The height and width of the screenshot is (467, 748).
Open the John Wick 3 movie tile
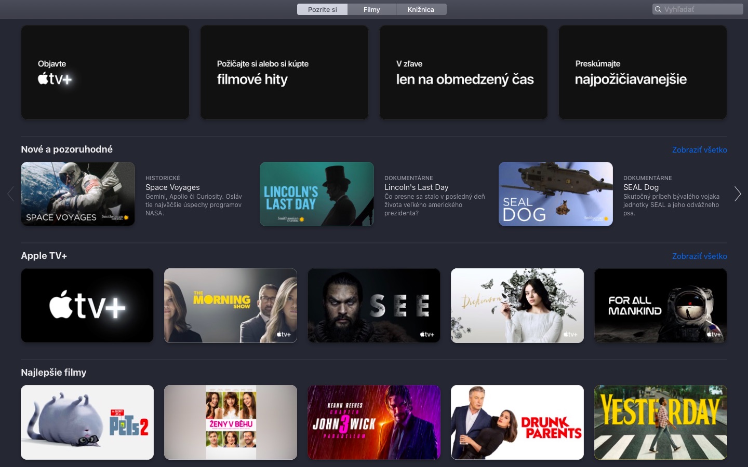(374, 422)
